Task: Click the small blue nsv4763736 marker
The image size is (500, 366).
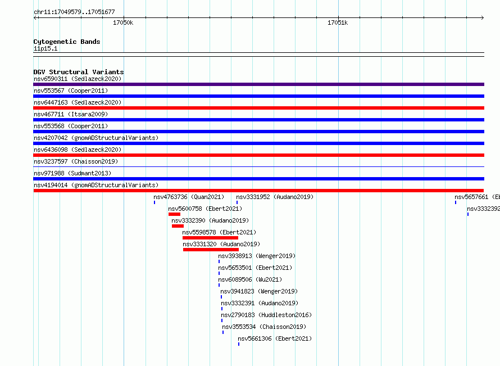Action: (154, 202)
